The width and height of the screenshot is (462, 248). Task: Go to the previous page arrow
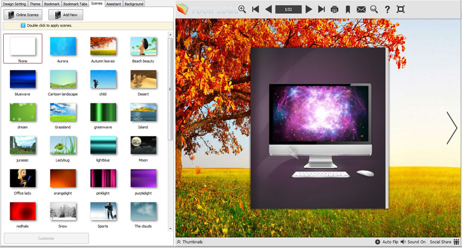point(268,9)
